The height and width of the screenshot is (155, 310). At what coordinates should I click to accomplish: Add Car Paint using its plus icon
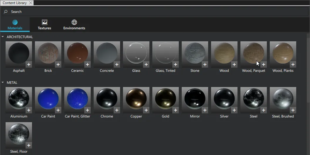click(x=58, y=110)
